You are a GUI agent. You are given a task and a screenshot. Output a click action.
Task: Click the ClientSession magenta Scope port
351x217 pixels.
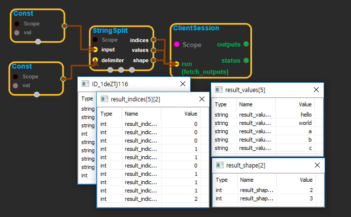click(x=177, y=45)
